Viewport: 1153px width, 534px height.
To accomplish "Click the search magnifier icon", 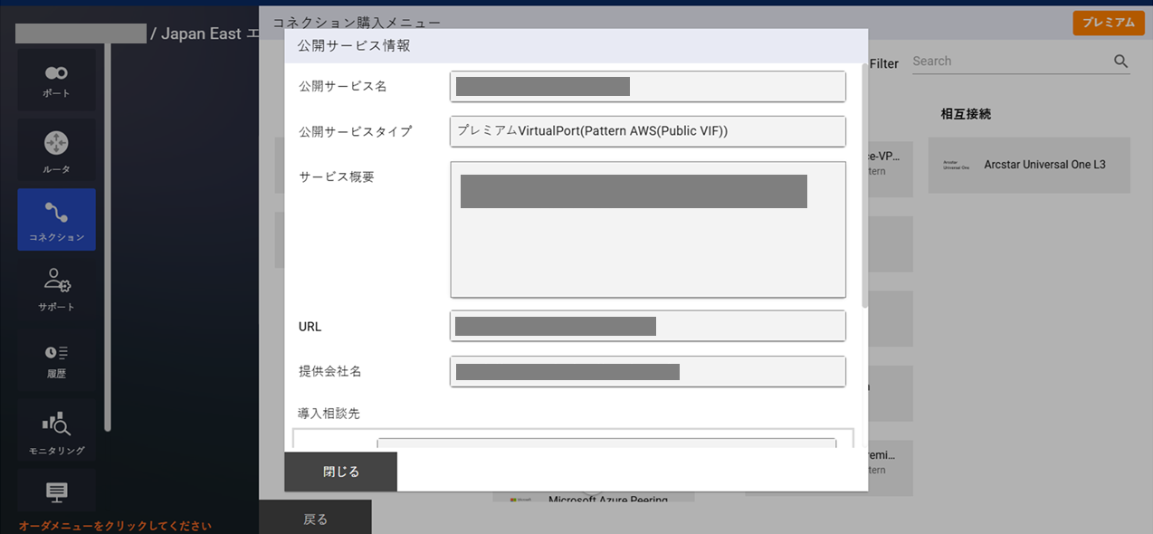I will pyautogui.click(x=1120, y=61).
